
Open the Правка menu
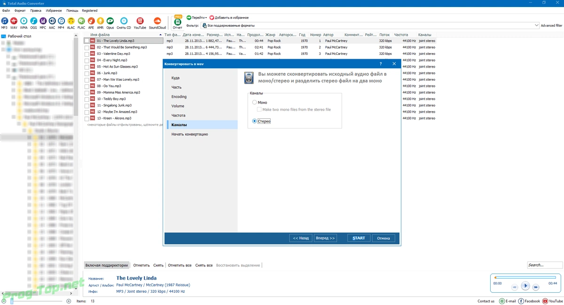[36, 10]
